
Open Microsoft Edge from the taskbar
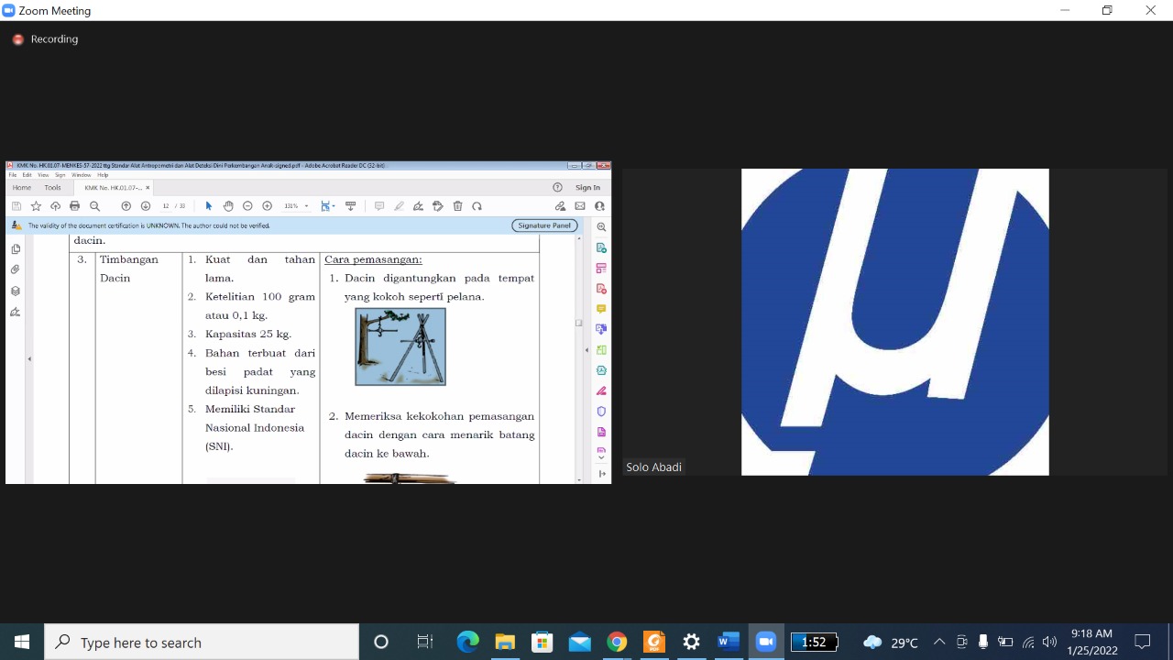pos(468,642)
